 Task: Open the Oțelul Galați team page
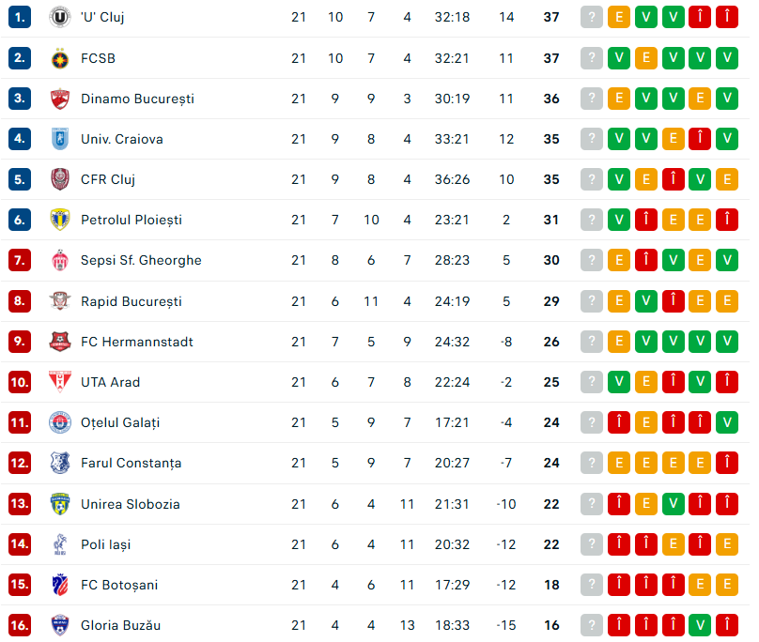120,422
